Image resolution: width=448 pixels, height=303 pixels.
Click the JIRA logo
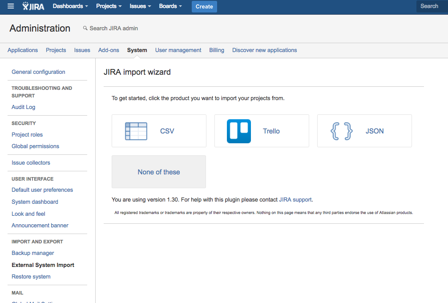click(x=33, y=6)
